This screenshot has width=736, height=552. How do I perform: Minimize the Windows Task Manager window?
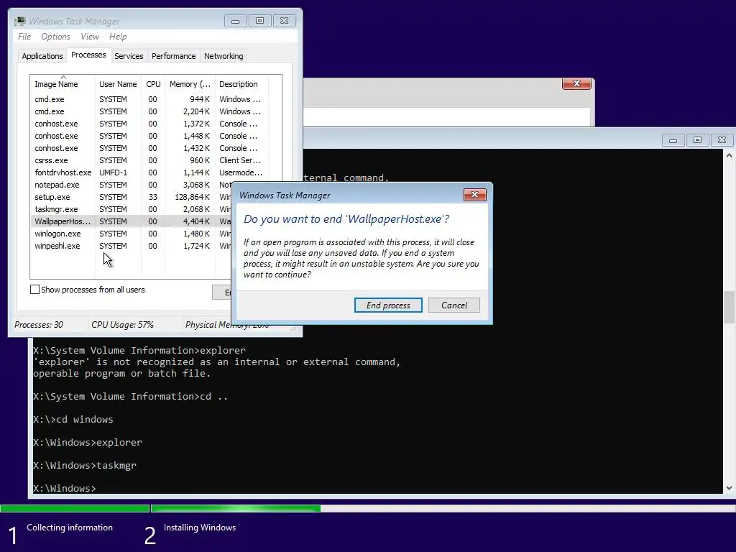[x=235, y=21]
